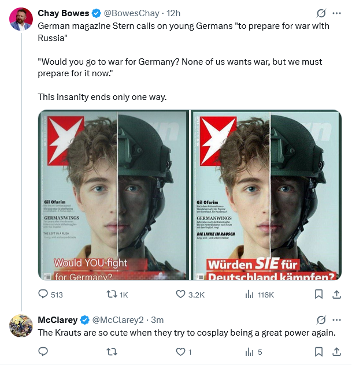Open Grok icon on McClarey's reply

tap(321, 319)
